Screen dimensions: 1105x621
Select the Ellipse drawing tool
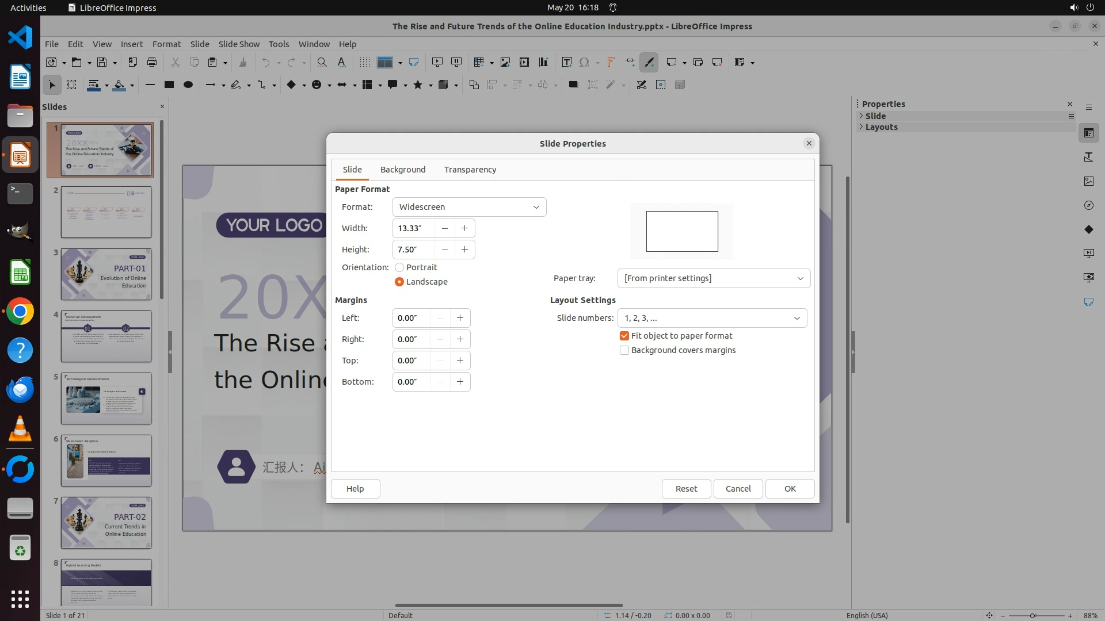tap(188, 85)
